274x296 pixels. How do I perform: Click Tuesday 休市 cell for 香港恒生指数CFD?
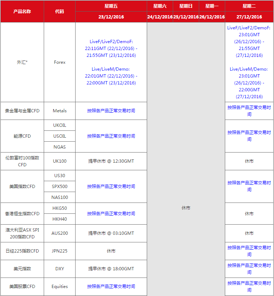249,214
